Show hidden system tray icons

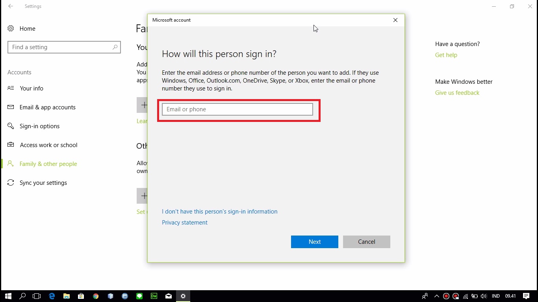(436, 296)
